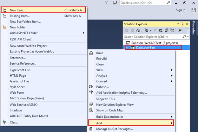Screen dimensions: 198x132
Task: Select New Azure WebJob Project
Action: point(43,46)
